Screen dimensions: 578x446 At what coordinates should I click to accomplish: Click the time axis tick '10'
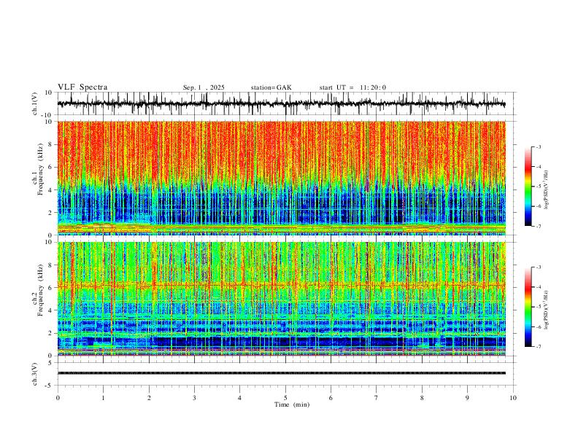pos(513,398)
